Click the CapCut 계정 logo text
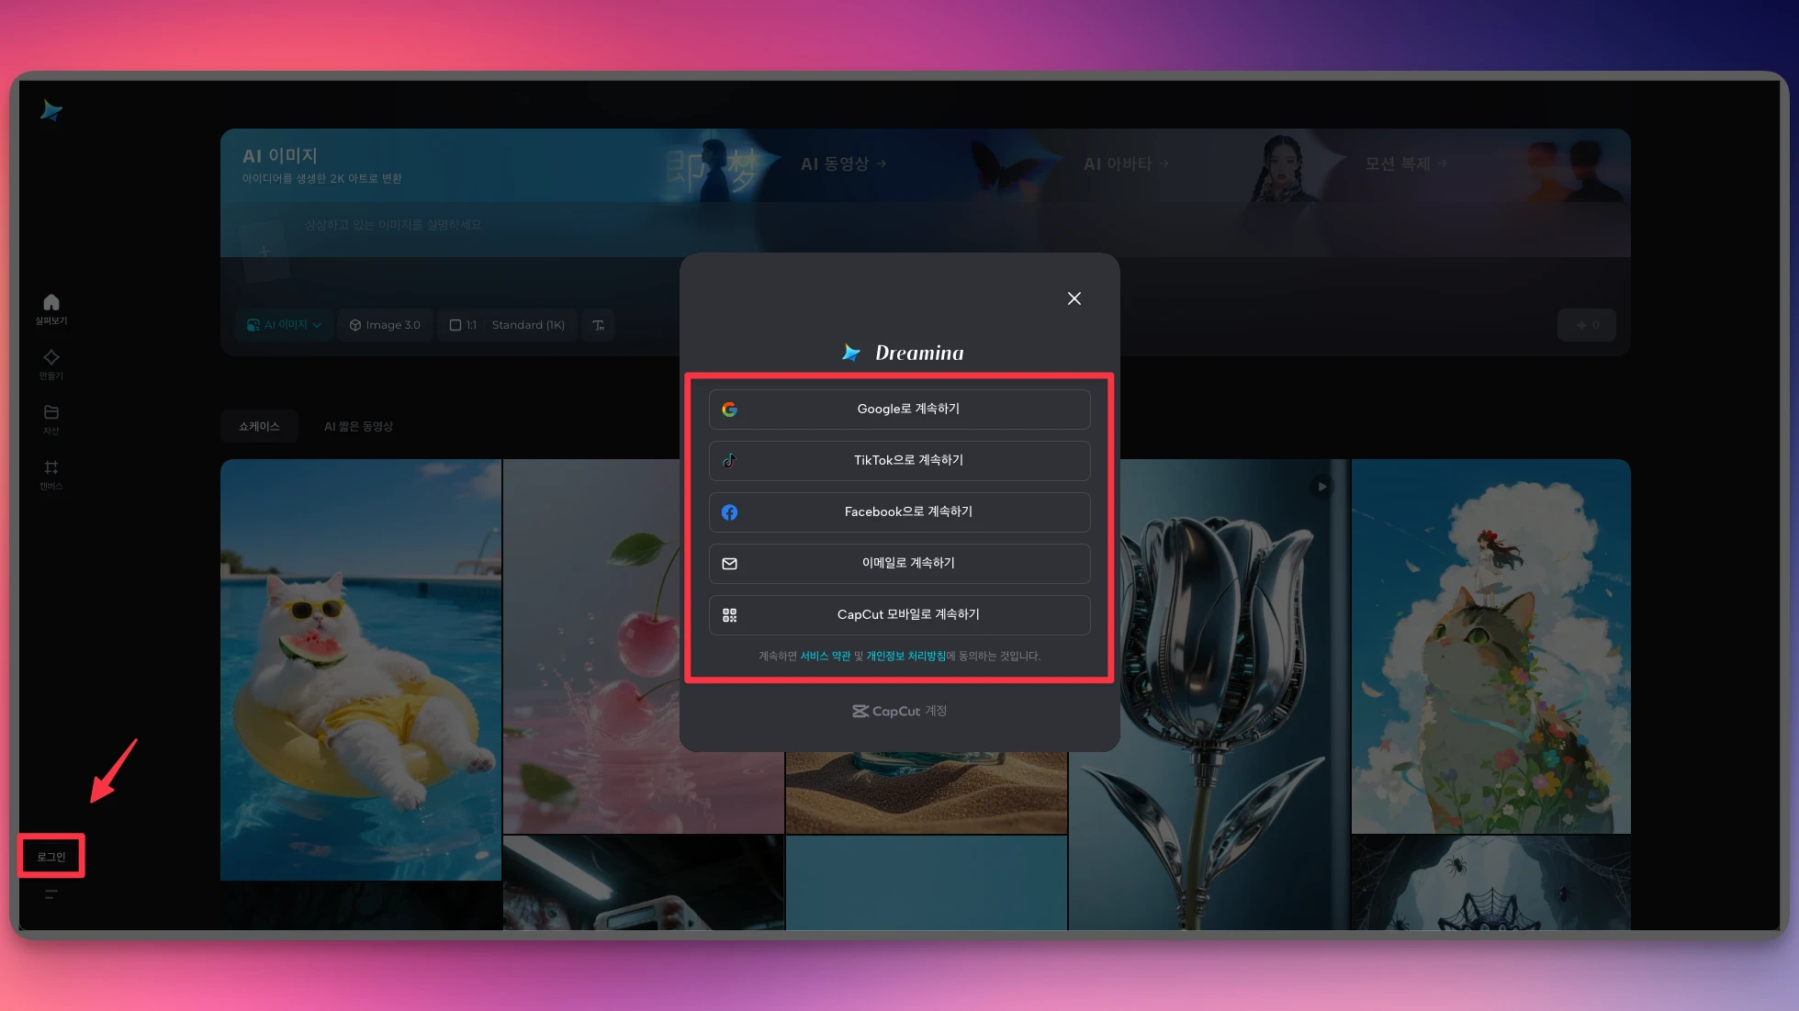 (x=899, y=711)
